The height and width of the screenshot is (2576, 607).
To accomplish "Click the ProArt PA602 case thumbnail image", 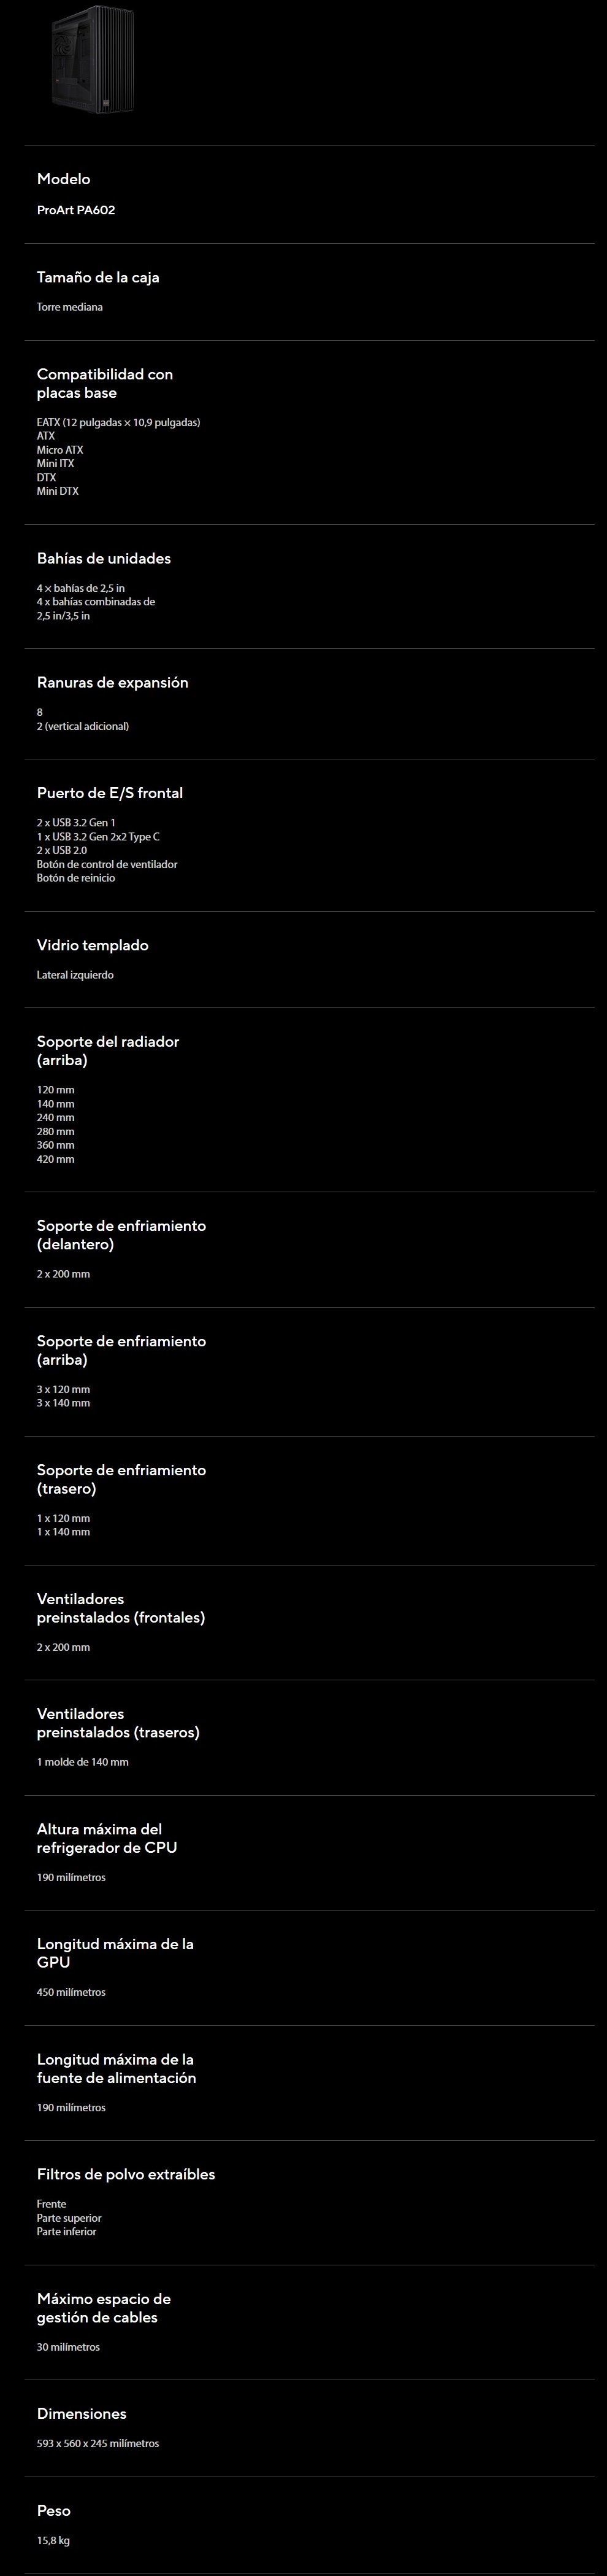I will click(x=93, y=57).
